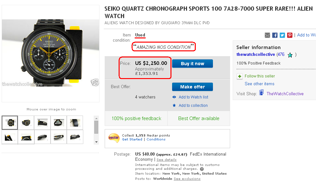Click the shop door icon
The image size is (316, 184).
pyautogui.click(x=261, y=93)
